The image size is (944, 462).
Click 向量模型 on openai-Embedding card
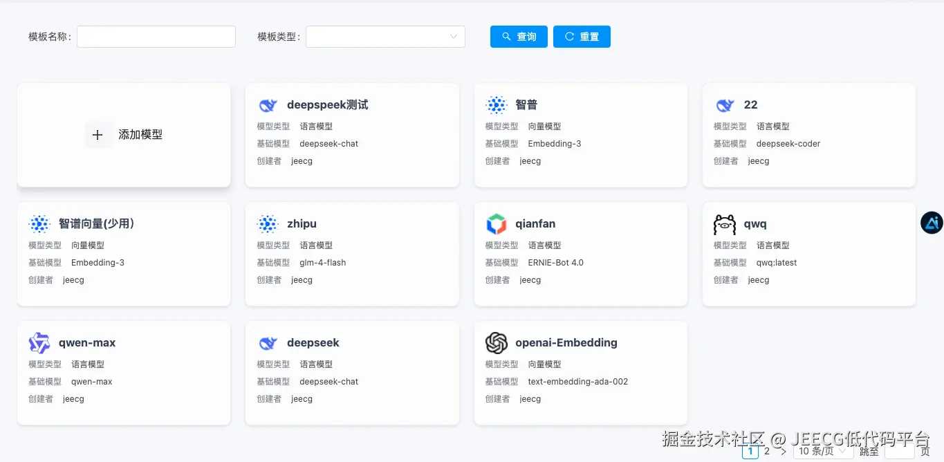[544, 364]
